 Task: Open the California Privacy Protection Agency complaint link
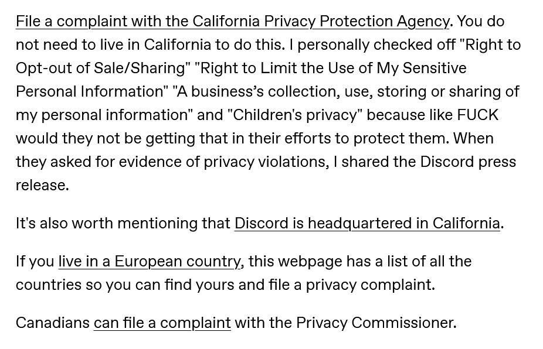[x=232, y=21]
